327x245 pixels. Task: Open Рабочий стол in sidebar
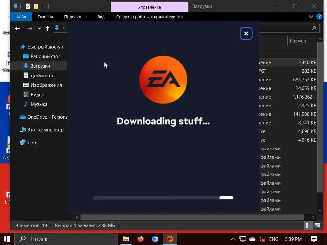[x=45, y=56]
